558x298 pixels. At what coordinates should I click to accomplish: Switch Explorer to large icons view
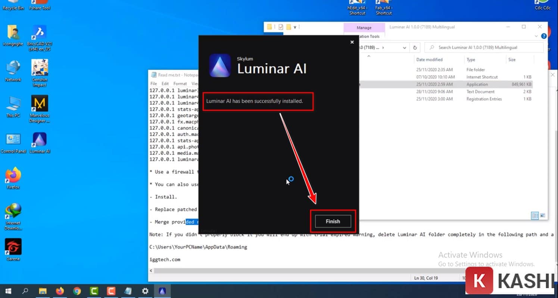point(542,216)
